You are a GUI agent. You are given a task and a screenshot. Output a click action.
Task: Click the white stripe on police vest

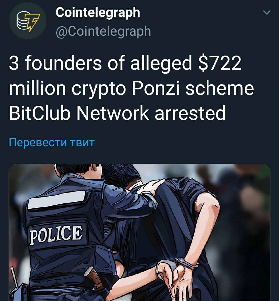(x=57, y=200)
